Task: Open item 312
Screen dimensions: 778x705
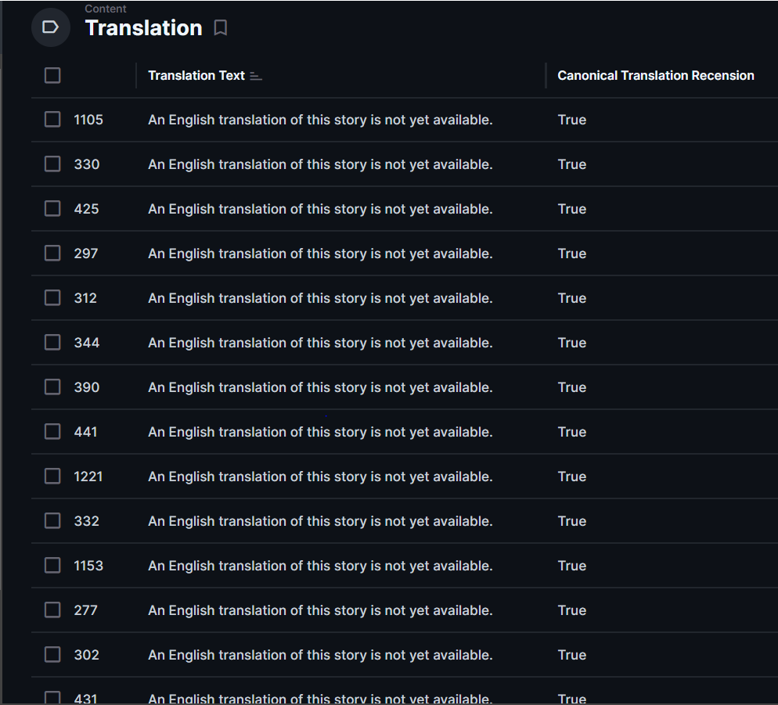Action: (85, 297)
